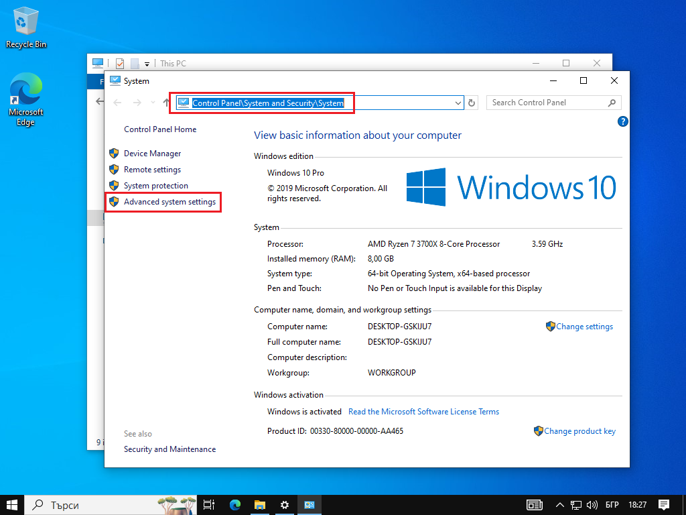Open Settings gear in taskbar
The width and height of the screenshot is (686, 515).
tap(285, 505)
